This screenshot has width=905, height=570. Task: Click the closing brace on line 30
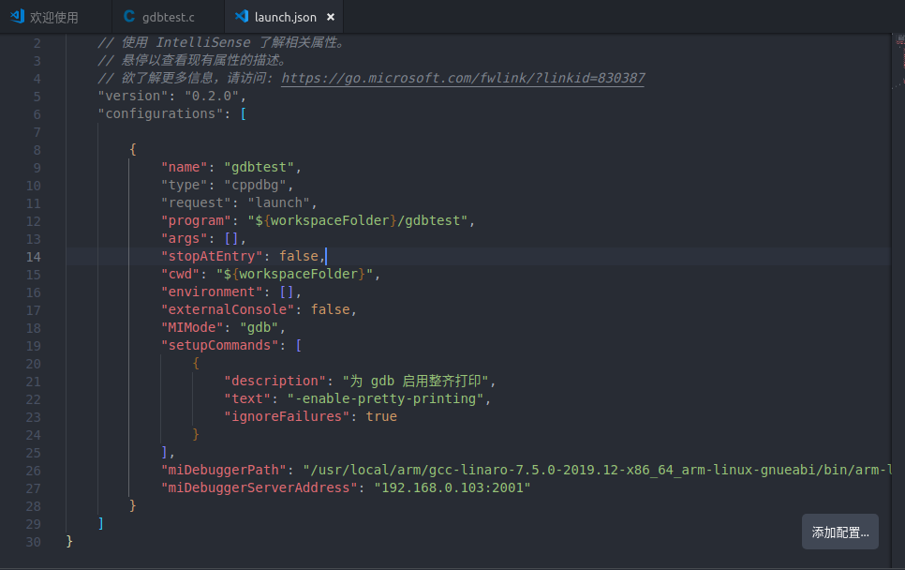coord(69,542)
